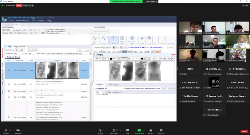
Task: Click the SOAP button
Action: click(x=157, y=51)
